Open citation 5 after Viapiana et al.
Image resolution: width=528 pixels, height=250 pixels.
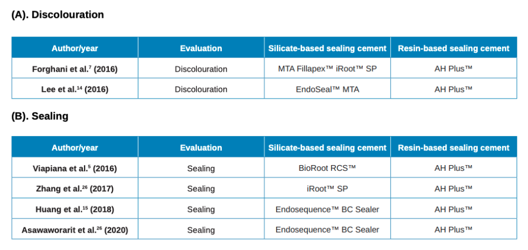(x=89, y=166)
